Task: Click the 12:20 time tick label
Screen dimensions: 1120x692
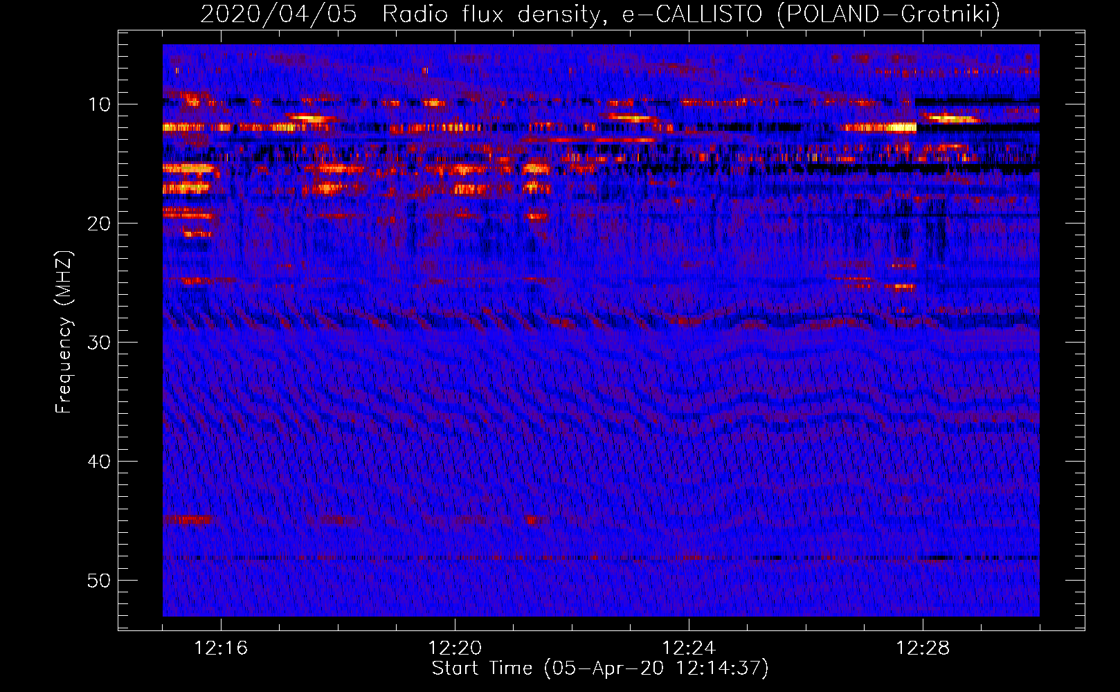Action: point(455,648)
